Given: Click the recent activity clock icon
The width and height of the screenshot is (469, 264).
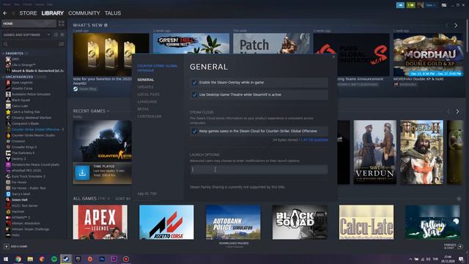Looking at the screenshot, I should tap(56, 34).
